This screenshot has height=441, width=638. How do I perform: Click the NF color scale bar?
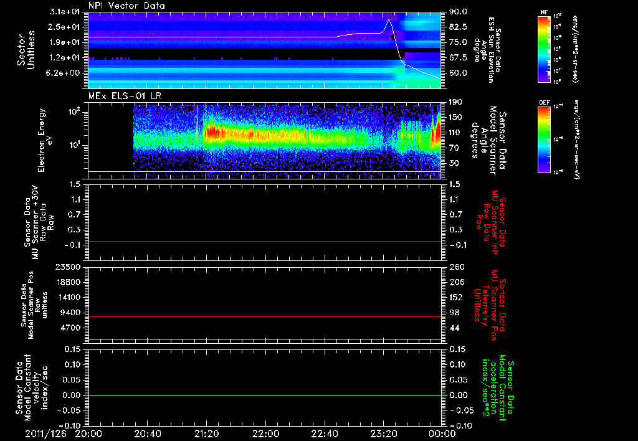(x=544, y=49)
